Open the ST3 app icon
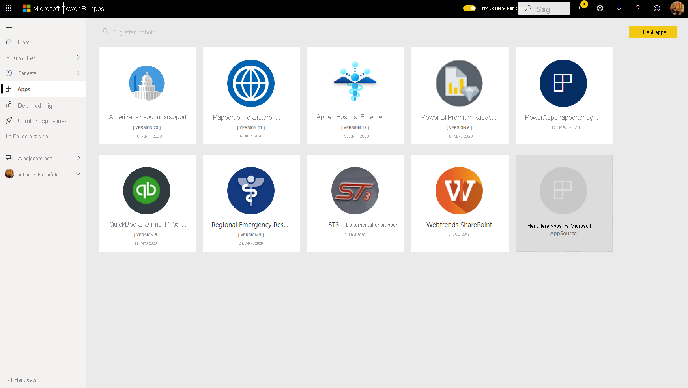This screenshot has width=688, height=388. click(355, 191)
